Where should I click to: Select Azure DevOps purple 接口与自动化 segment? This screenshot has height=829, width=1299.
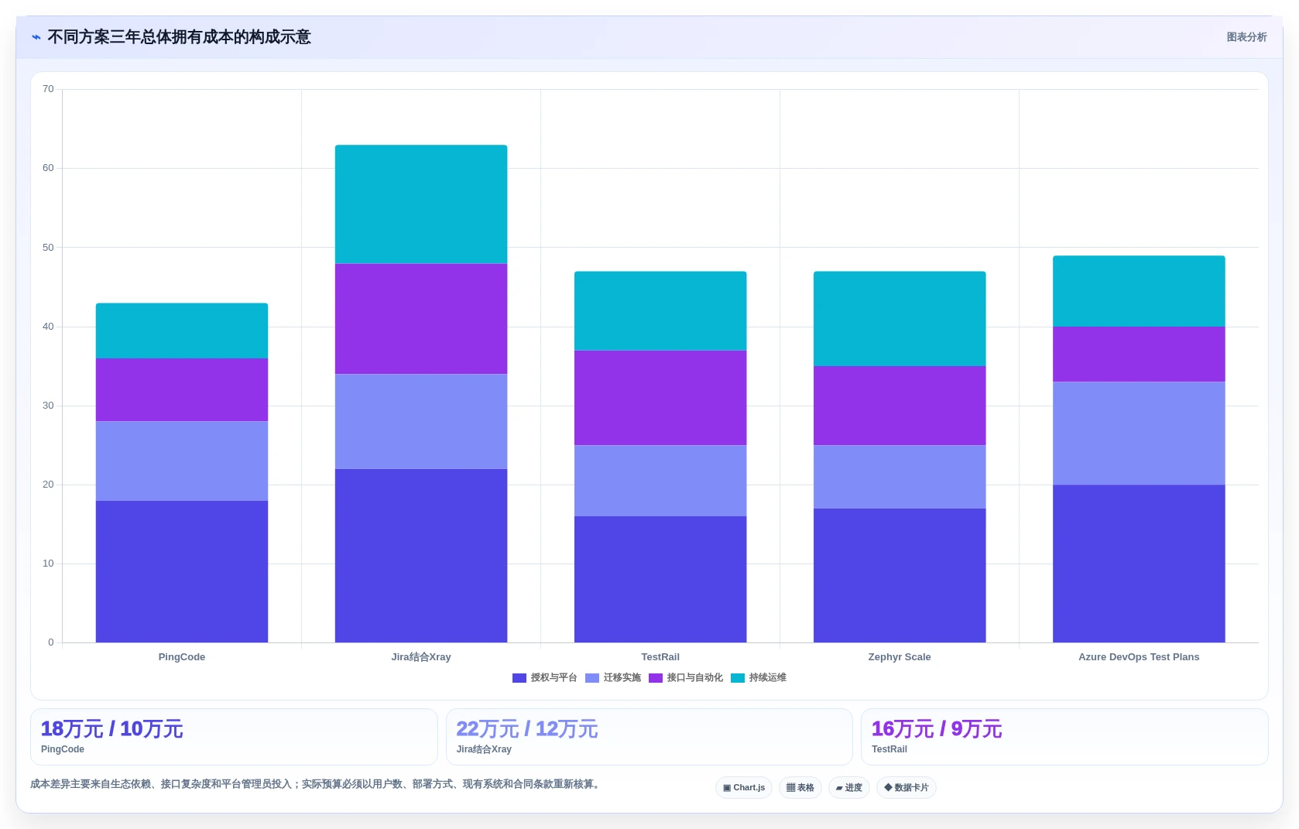coord(1139,355)
